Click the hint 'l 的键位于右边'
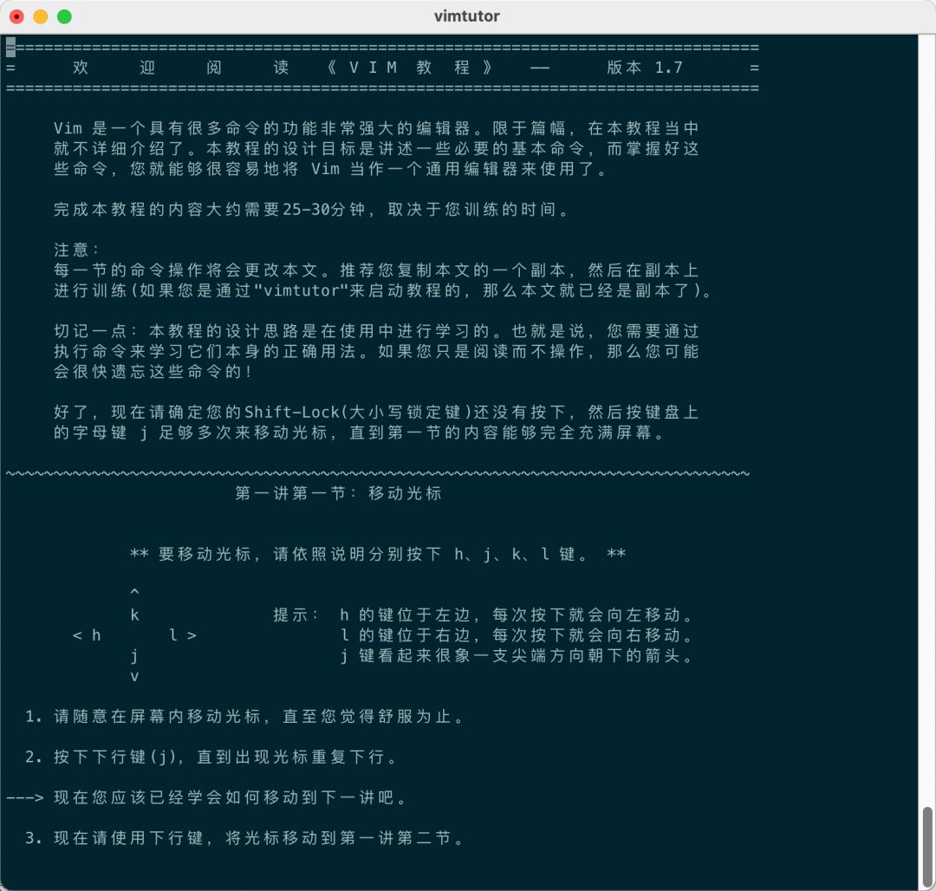This screenshot has height=891, width=936. tap(517, 635)
